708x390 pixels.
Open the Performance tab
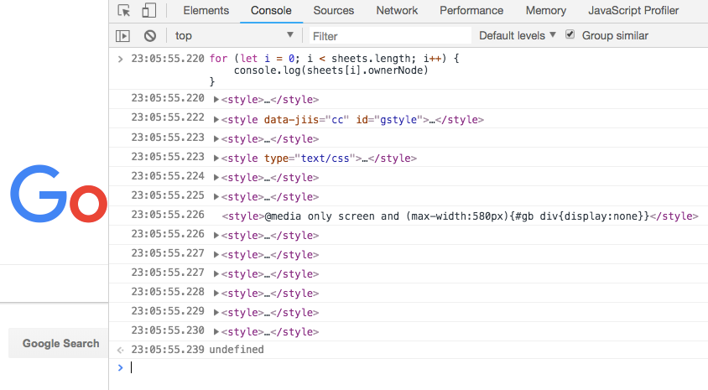tap(471, 11)
